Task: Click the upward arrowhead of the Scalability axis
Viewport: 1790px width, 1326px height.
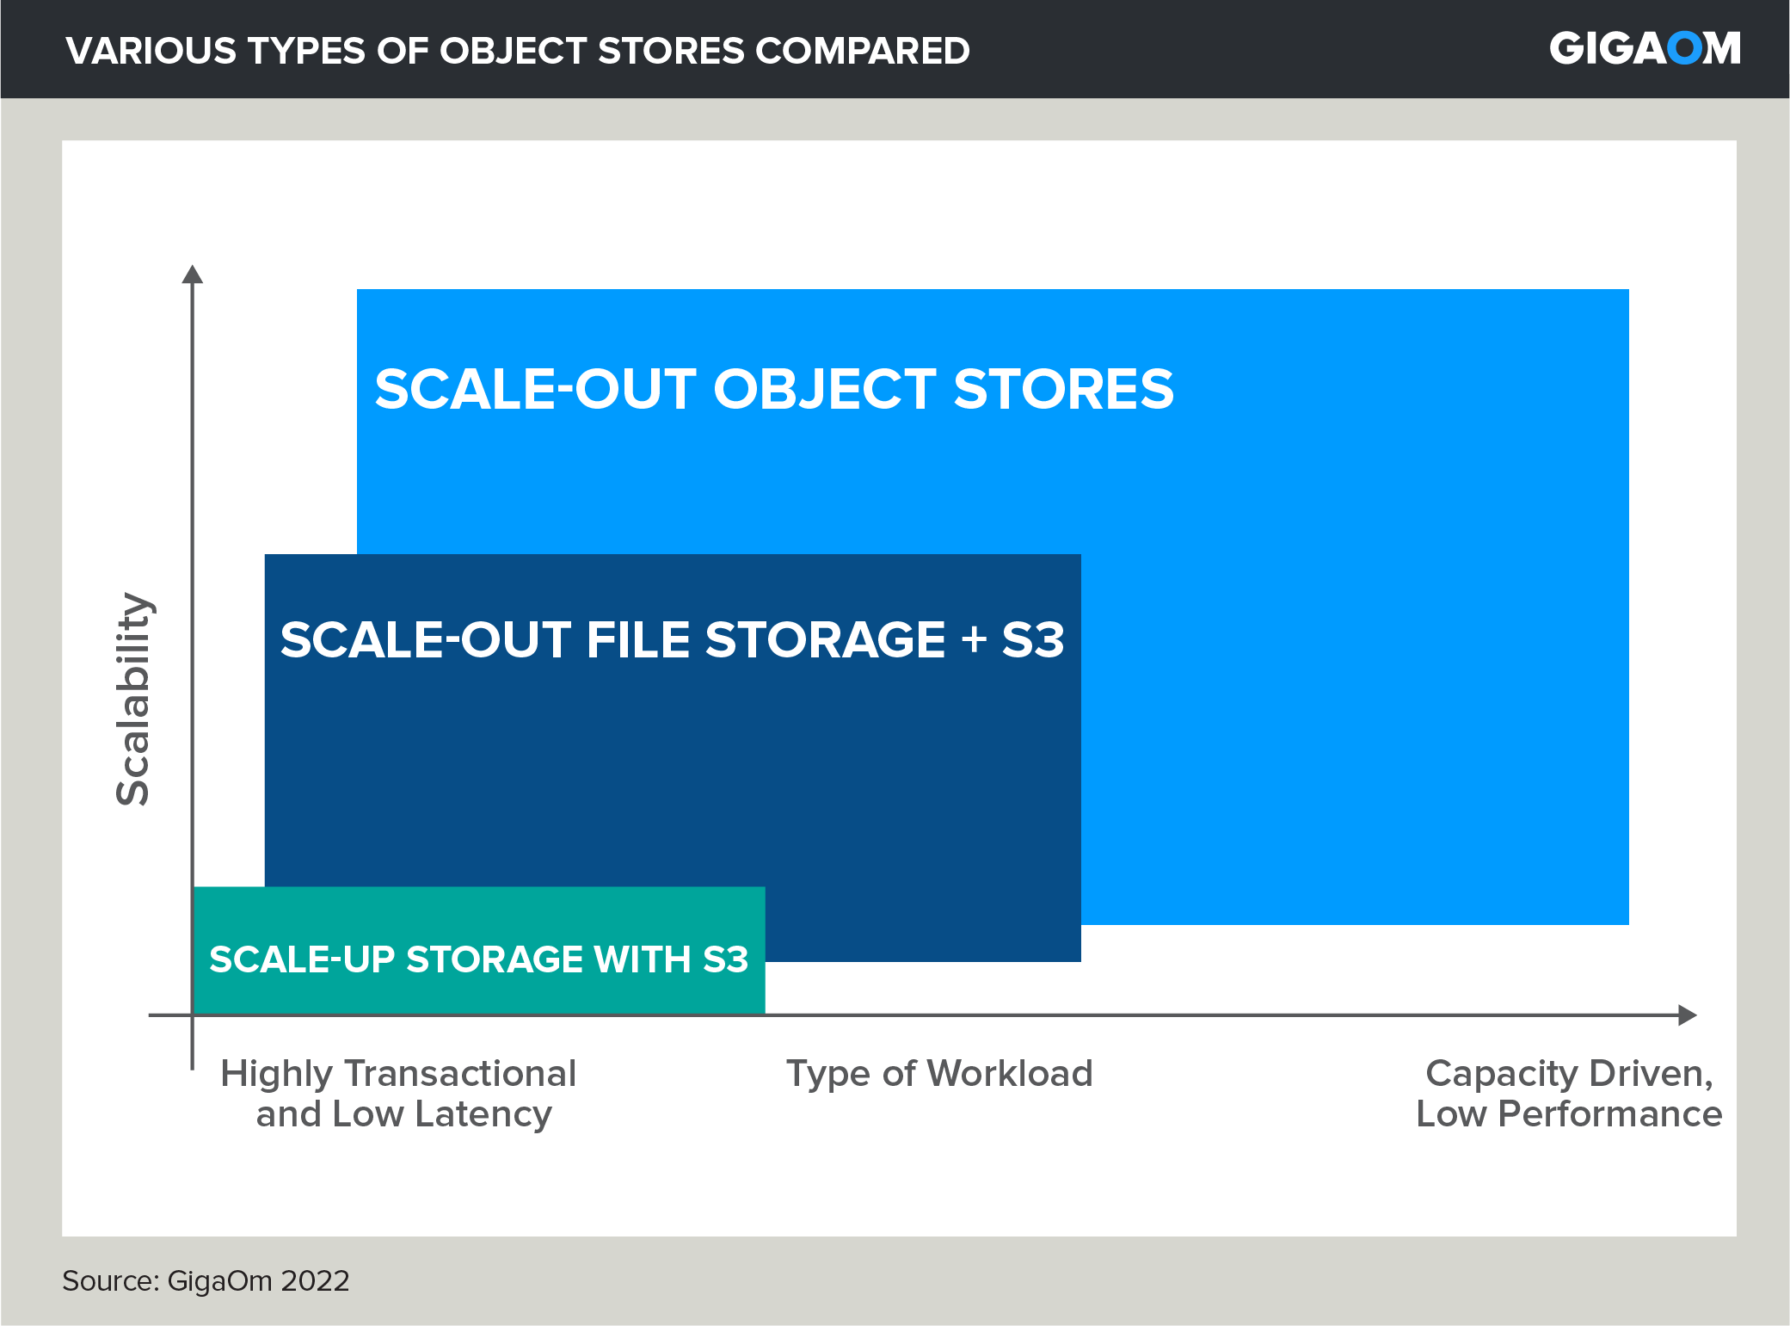Action: (193, 274)
